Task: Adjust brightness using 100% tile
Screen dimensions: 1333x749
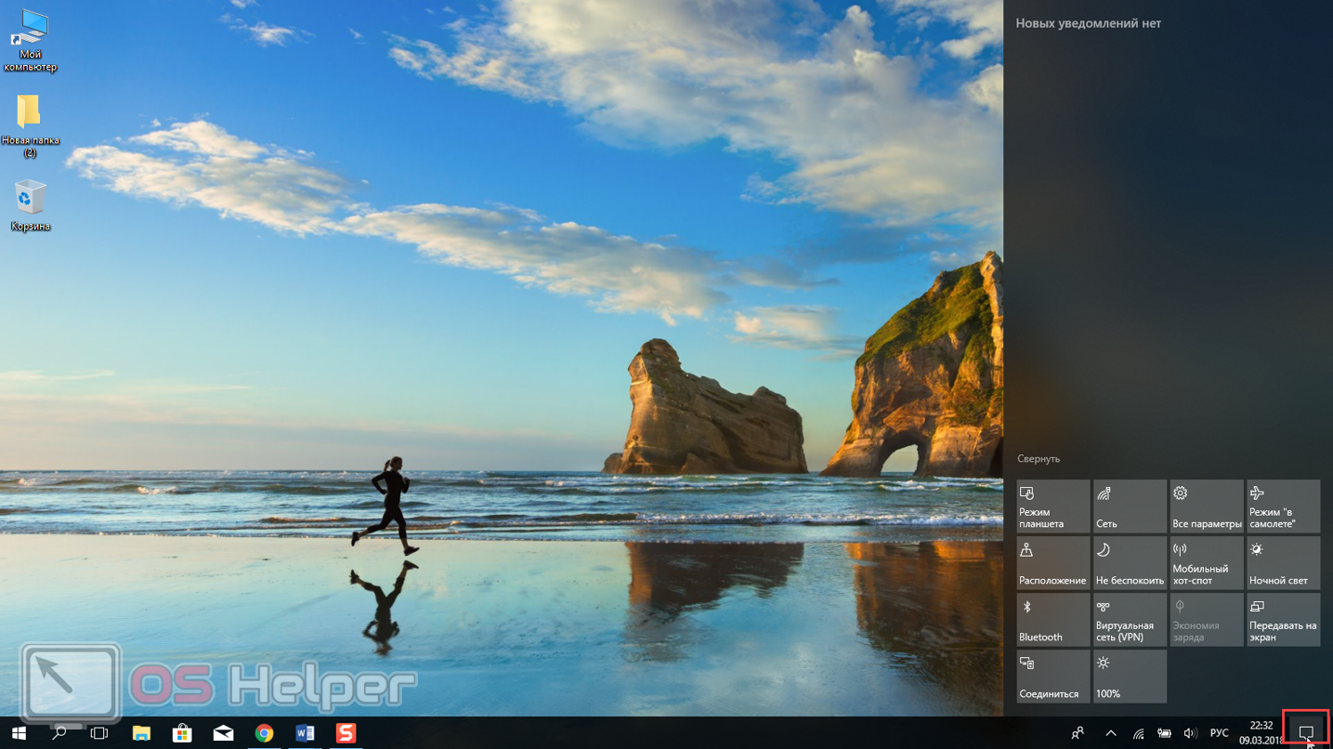Action: [x=1130, y=677]
